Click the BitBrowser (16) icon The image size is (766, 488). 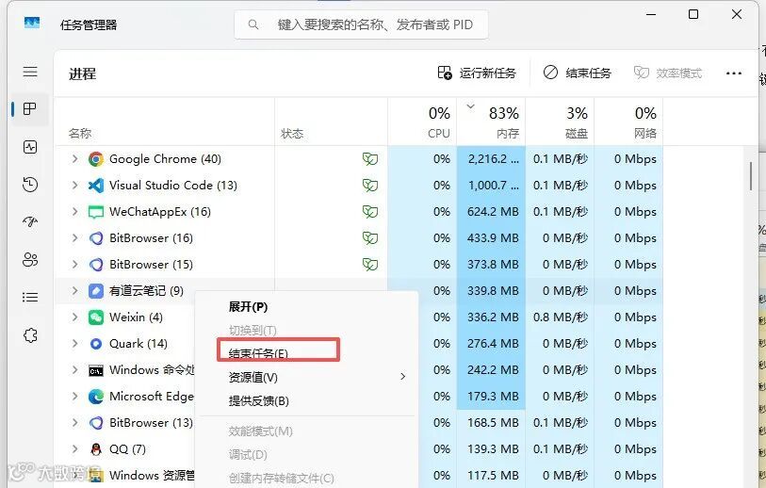(x=96, y=238)
